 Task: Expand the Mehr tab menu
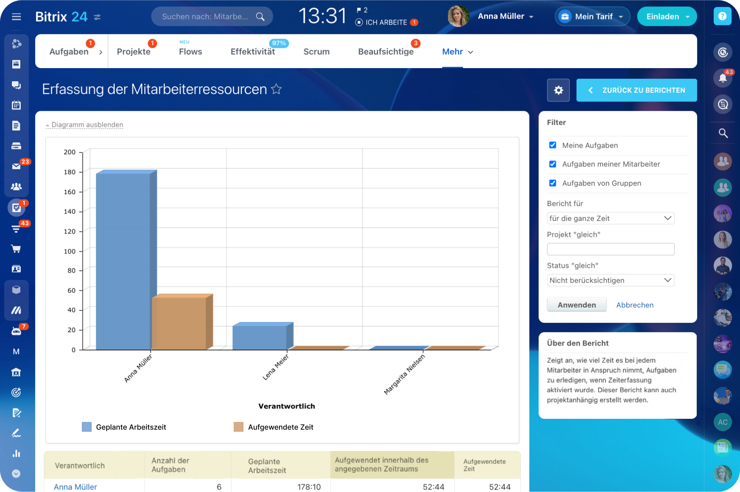click(x=457, y=52)
